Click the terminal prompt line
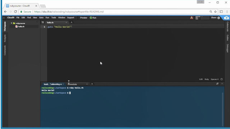This screenshot has width=230, height=129. click(x=56, y=93)
